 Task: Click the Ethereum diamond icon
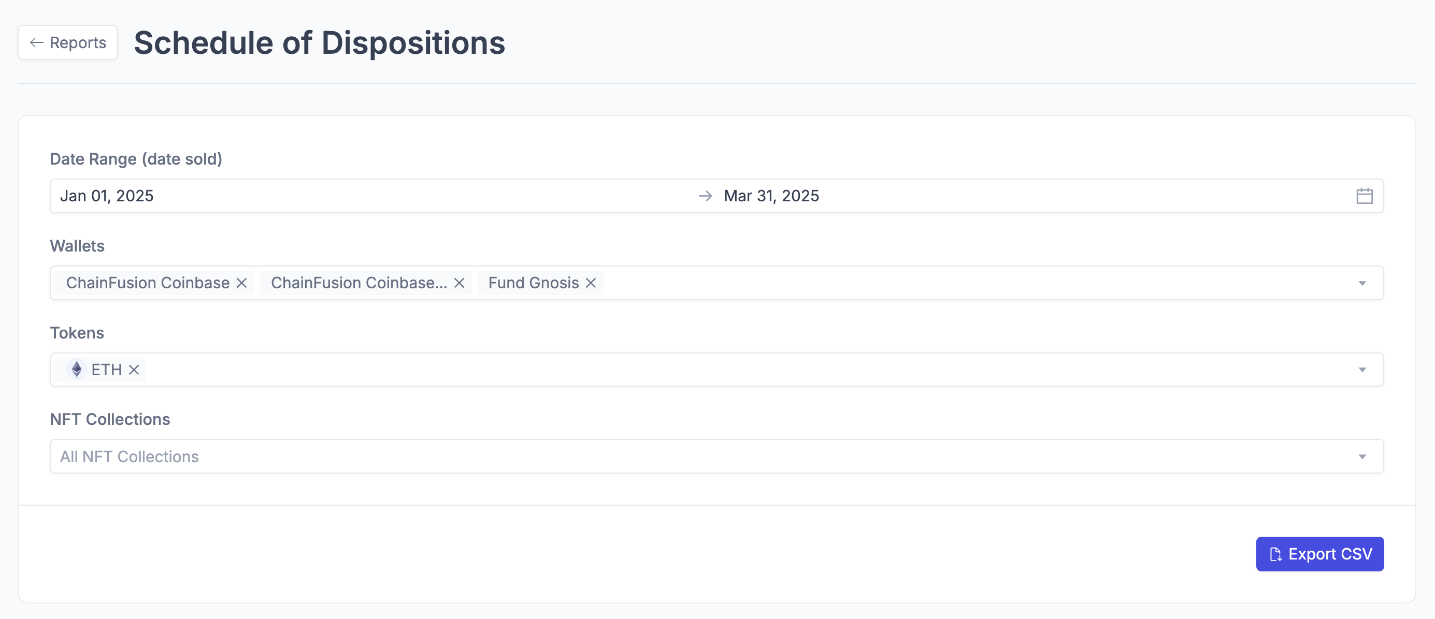(76, 369)
